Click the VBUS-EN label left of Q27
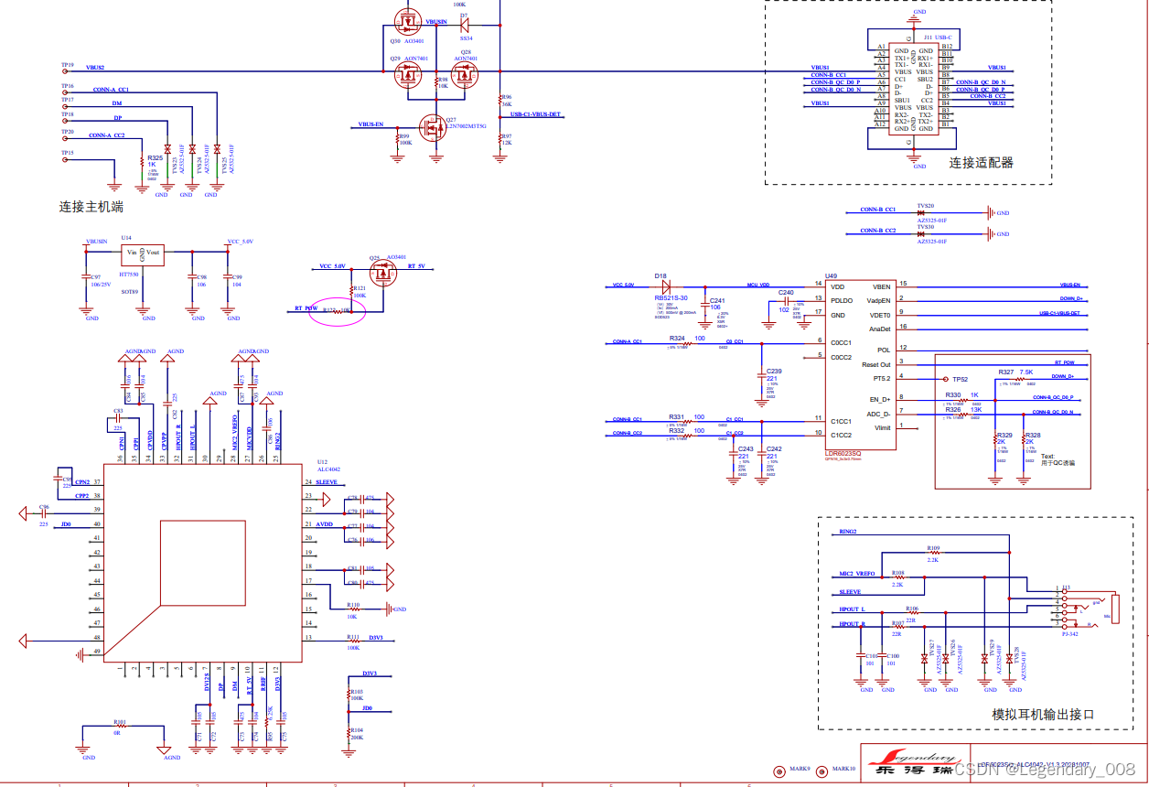The image size is (1149, 787). point(370,123)
